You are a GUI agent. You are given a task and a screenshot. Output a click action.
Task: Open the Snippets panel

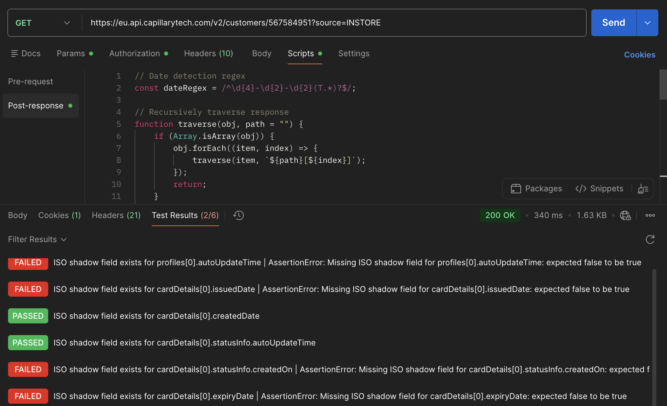coord(599,189)
